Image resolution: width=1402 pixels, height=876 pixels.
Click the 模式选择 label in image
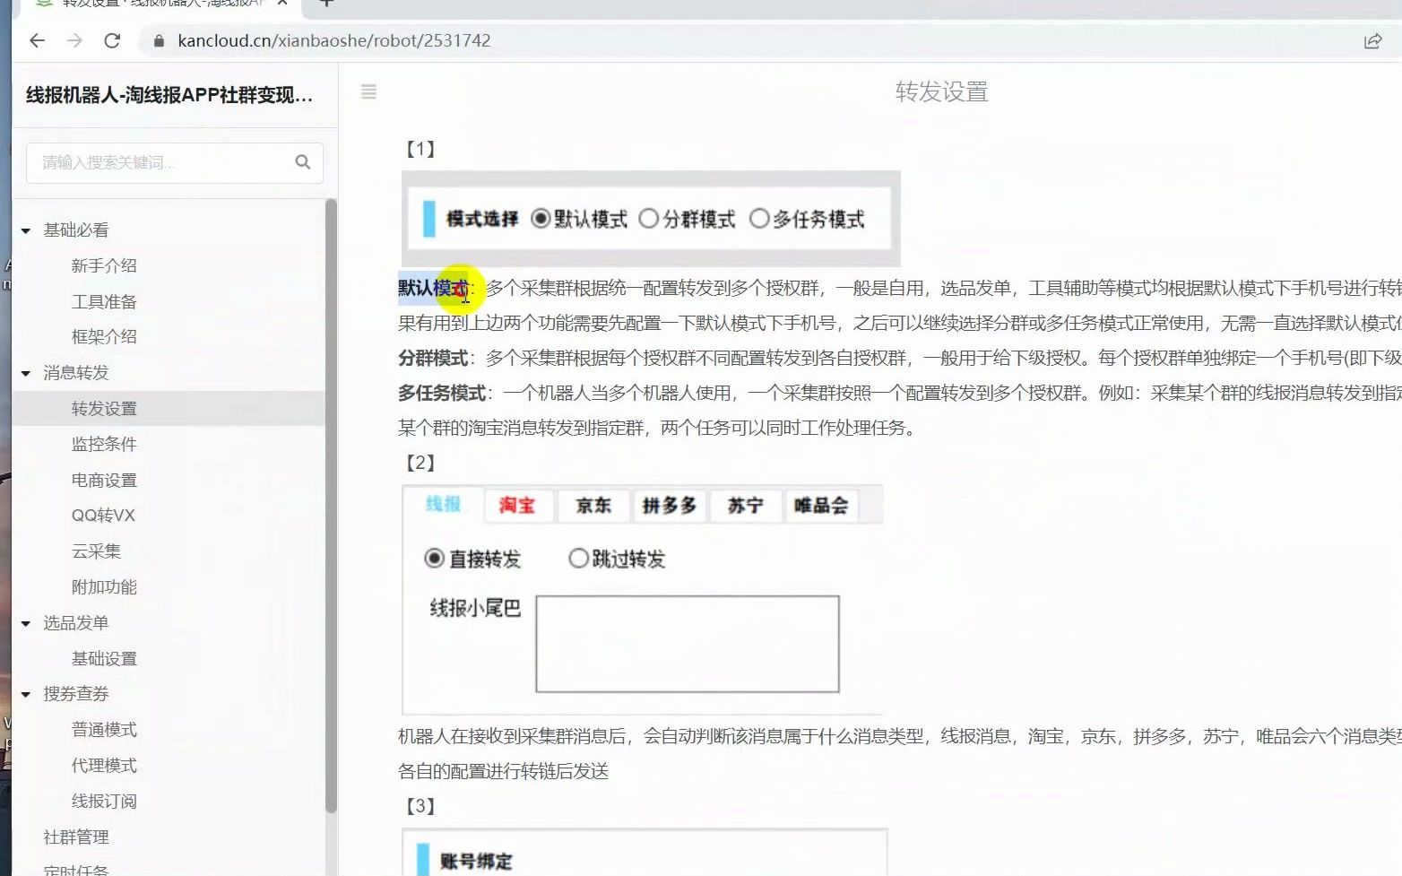coord(482,219)
